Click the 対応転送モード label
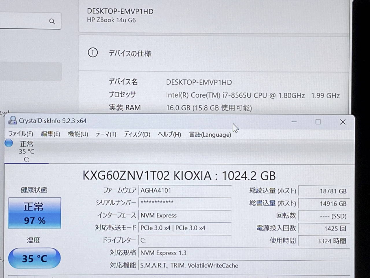Screen dimensions: 370x278 pos(116,228)
